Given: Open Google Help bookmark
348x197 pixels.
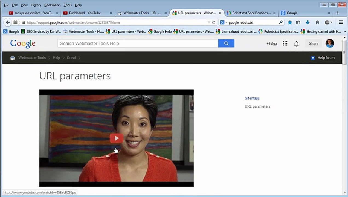Looking at the screenshot, I should pos(160,31).
